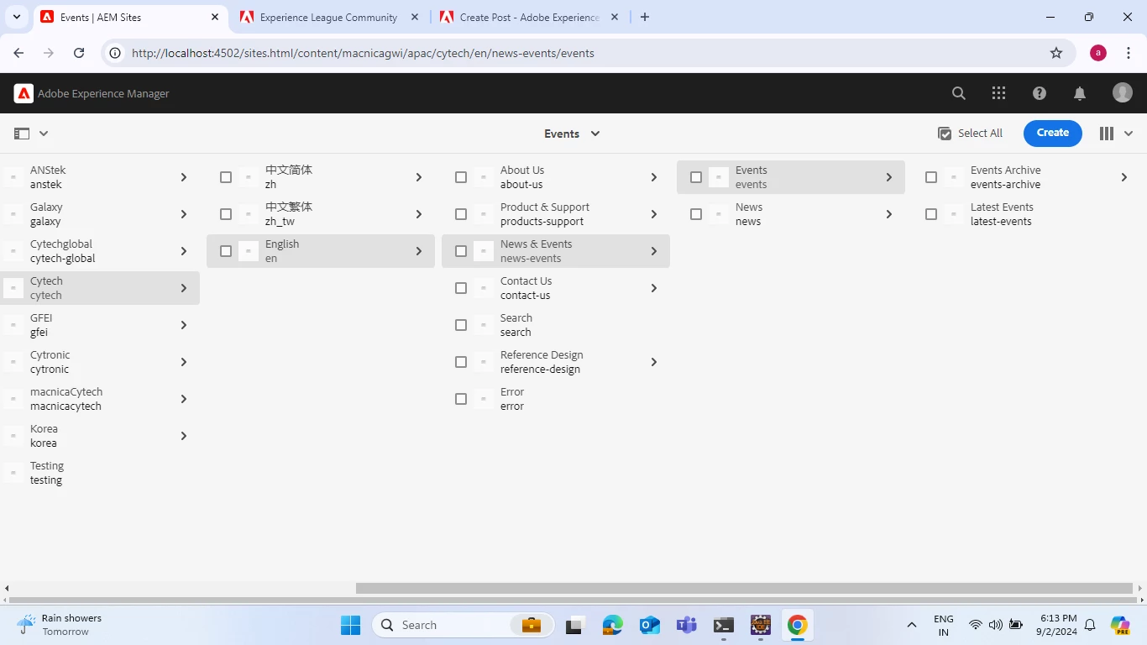The height and width of the screenshot is (645, 1147).
Task: Open Microsoft Edge from taskbar
Action: (x=612, y=625)
